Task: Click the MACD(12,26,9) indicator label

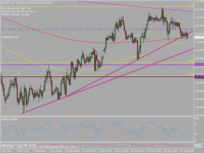Action: (x=19, y=145)
